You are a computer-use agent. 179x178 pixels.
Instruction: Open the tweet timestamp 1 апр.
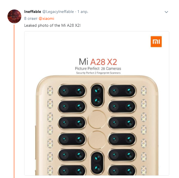(x=83, y=12)
